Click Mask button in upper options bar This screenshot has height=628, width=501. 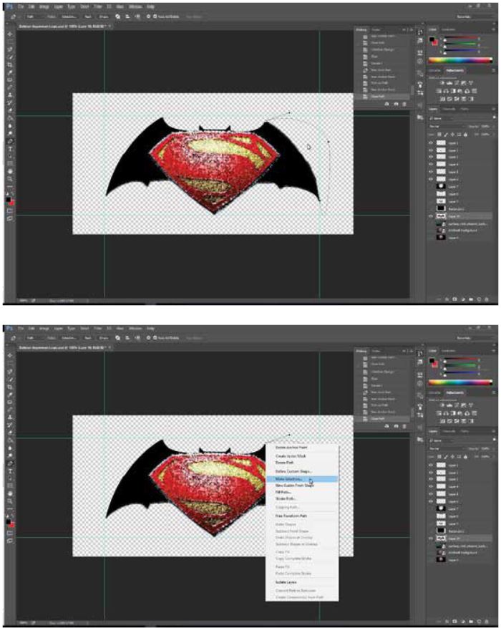pos(87,16)
